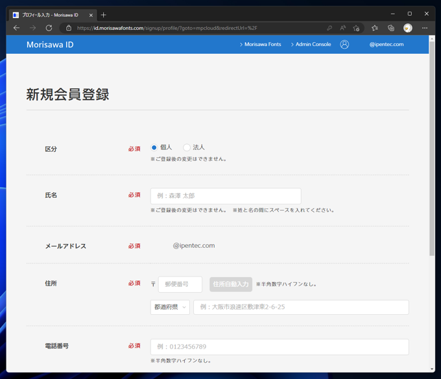This screenshot has width=441, height=379.
Task: View site lock information icon
Action: tap(69, 28)
